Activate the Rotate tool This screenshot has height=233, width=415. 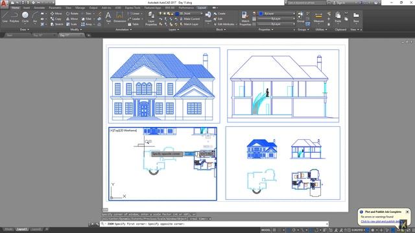[72, 14]
